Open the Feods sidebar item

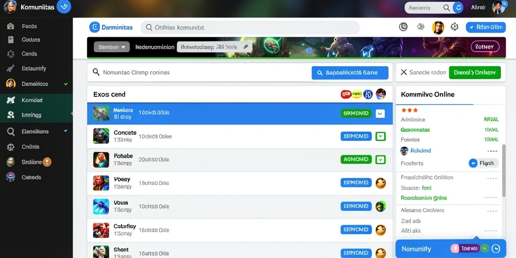(29, 26)
